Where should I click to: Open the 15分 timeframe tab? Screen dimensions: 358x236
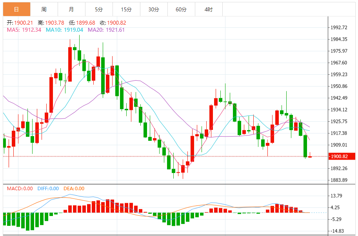coord(126,9)
